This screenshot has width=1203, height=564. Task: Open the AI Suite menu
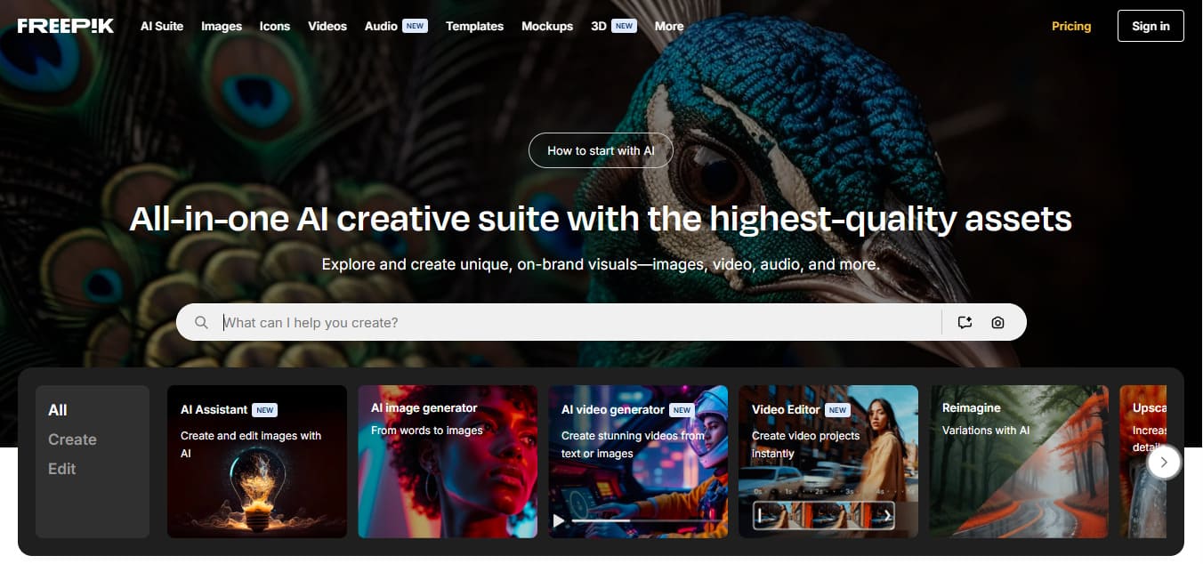(x=162, y=26)
